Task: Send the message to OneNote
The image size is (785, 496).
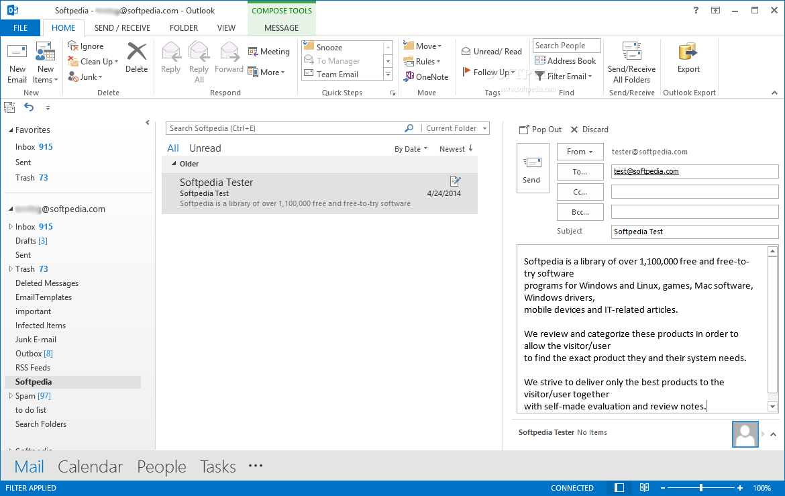Action: click(x=426, y=77)
